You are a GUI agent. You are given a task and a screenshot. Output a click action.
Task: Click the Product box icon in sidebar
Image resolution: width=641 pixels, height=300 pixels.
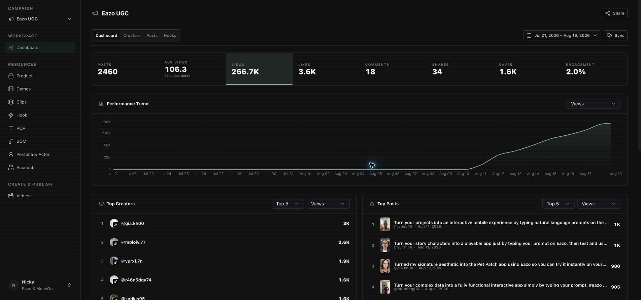click(11, 76)
